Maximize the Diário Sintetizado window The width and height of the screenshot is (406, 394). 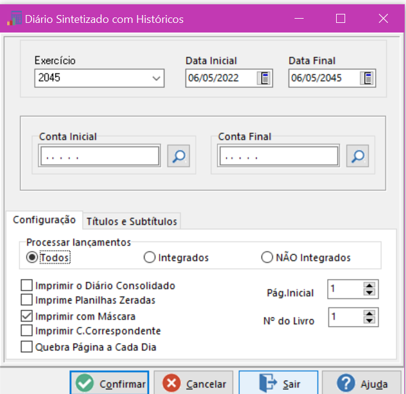pyautogui.click(x=340, y=19)
